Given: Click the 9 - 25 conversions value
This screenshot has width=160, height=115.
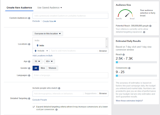Looking at the screenshot, I should (120, 72).
